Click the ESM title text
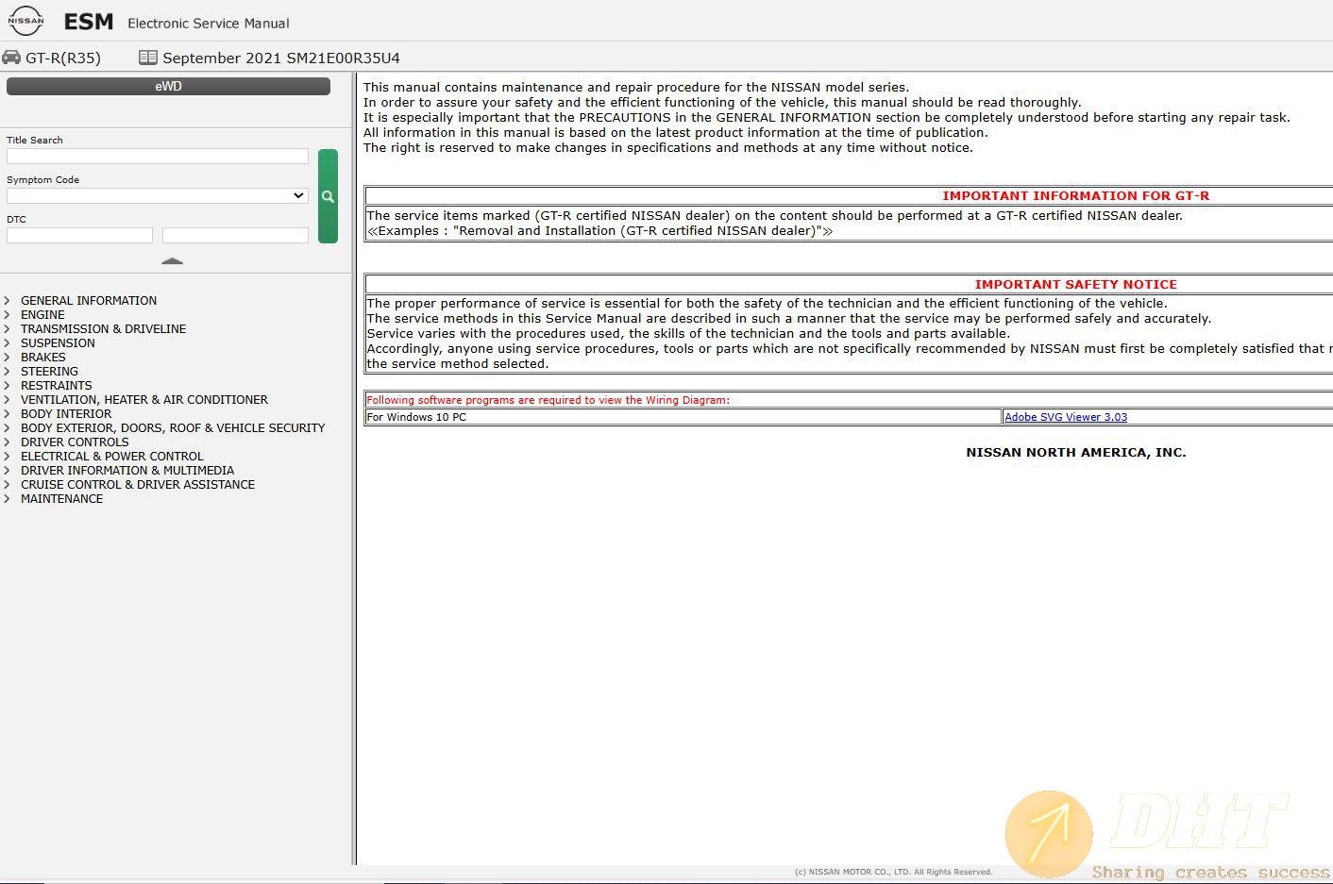Viewport: 1333px width, 884px height. 89,22
